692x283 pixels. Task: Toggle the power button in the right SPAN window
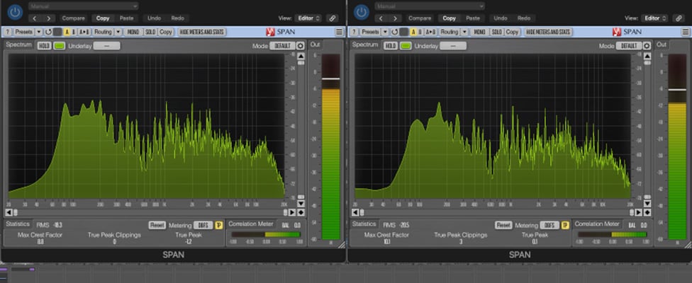click(x=362, y=12)
